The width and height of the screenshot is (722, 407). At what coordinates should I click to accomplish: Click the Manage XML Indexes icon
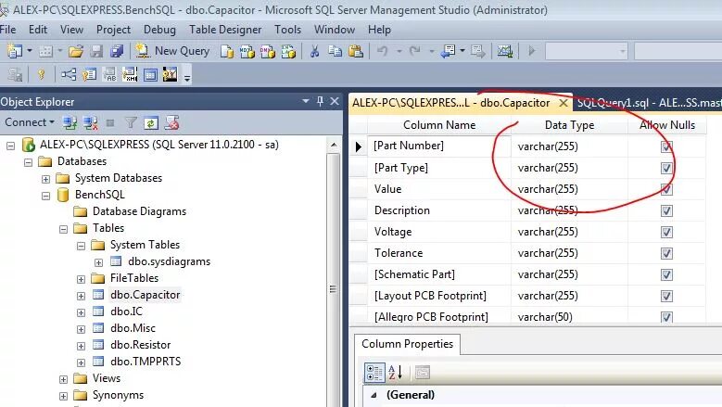[130, 74]
